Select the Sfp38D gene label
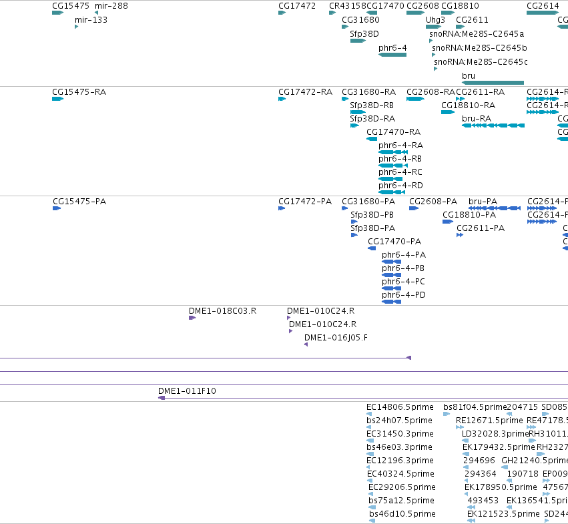The image size is (568, 524). click(x=364, y=34)
